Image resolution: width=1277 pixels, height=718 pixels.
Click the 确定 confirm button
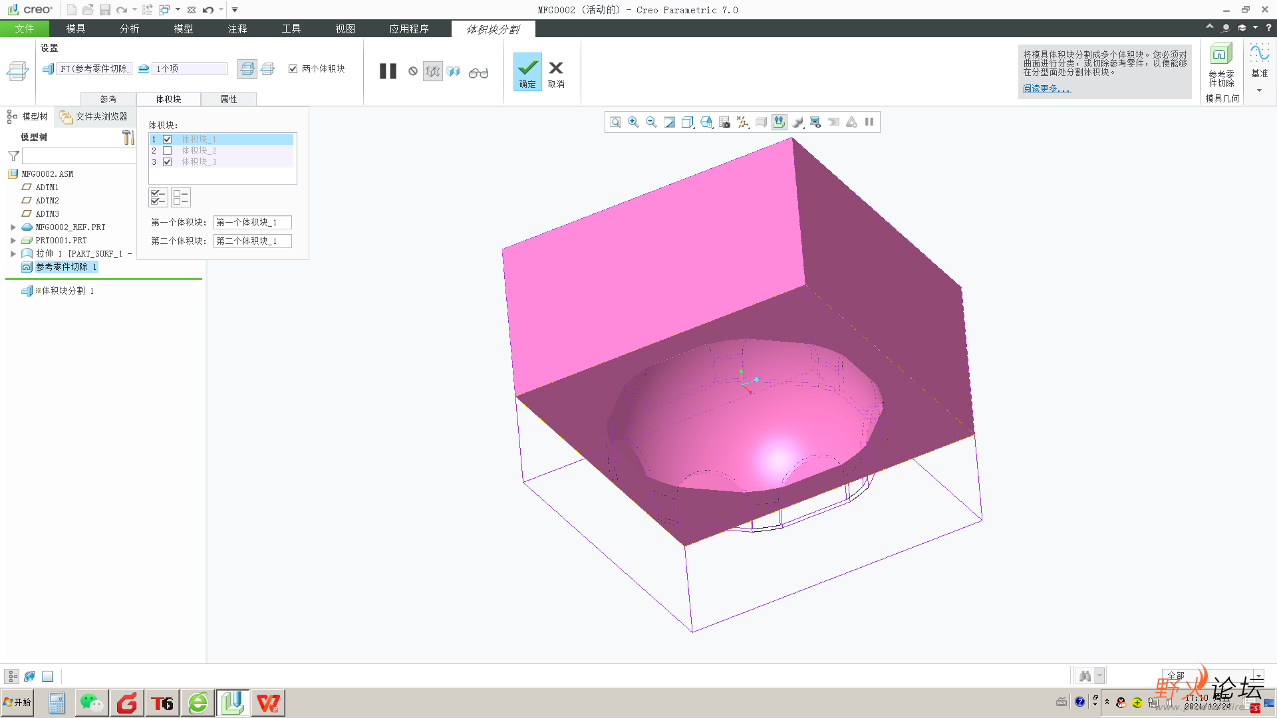[x=527, y=72]
